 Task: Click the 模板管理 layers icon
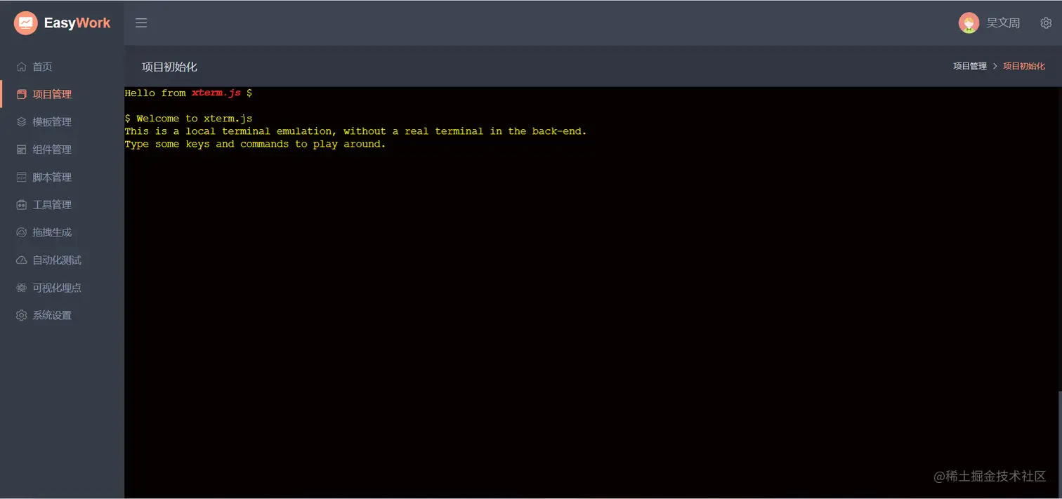(21, 121)
